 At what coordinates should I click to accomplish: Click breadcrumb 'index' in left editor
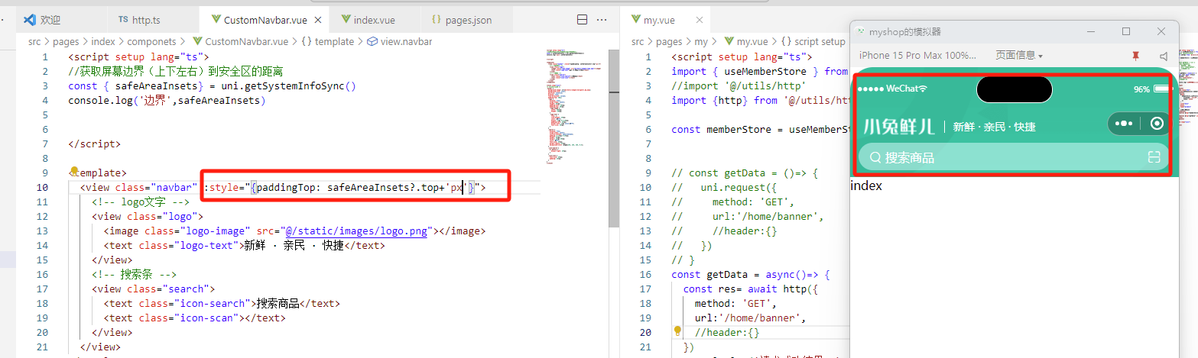pos(102,41)
